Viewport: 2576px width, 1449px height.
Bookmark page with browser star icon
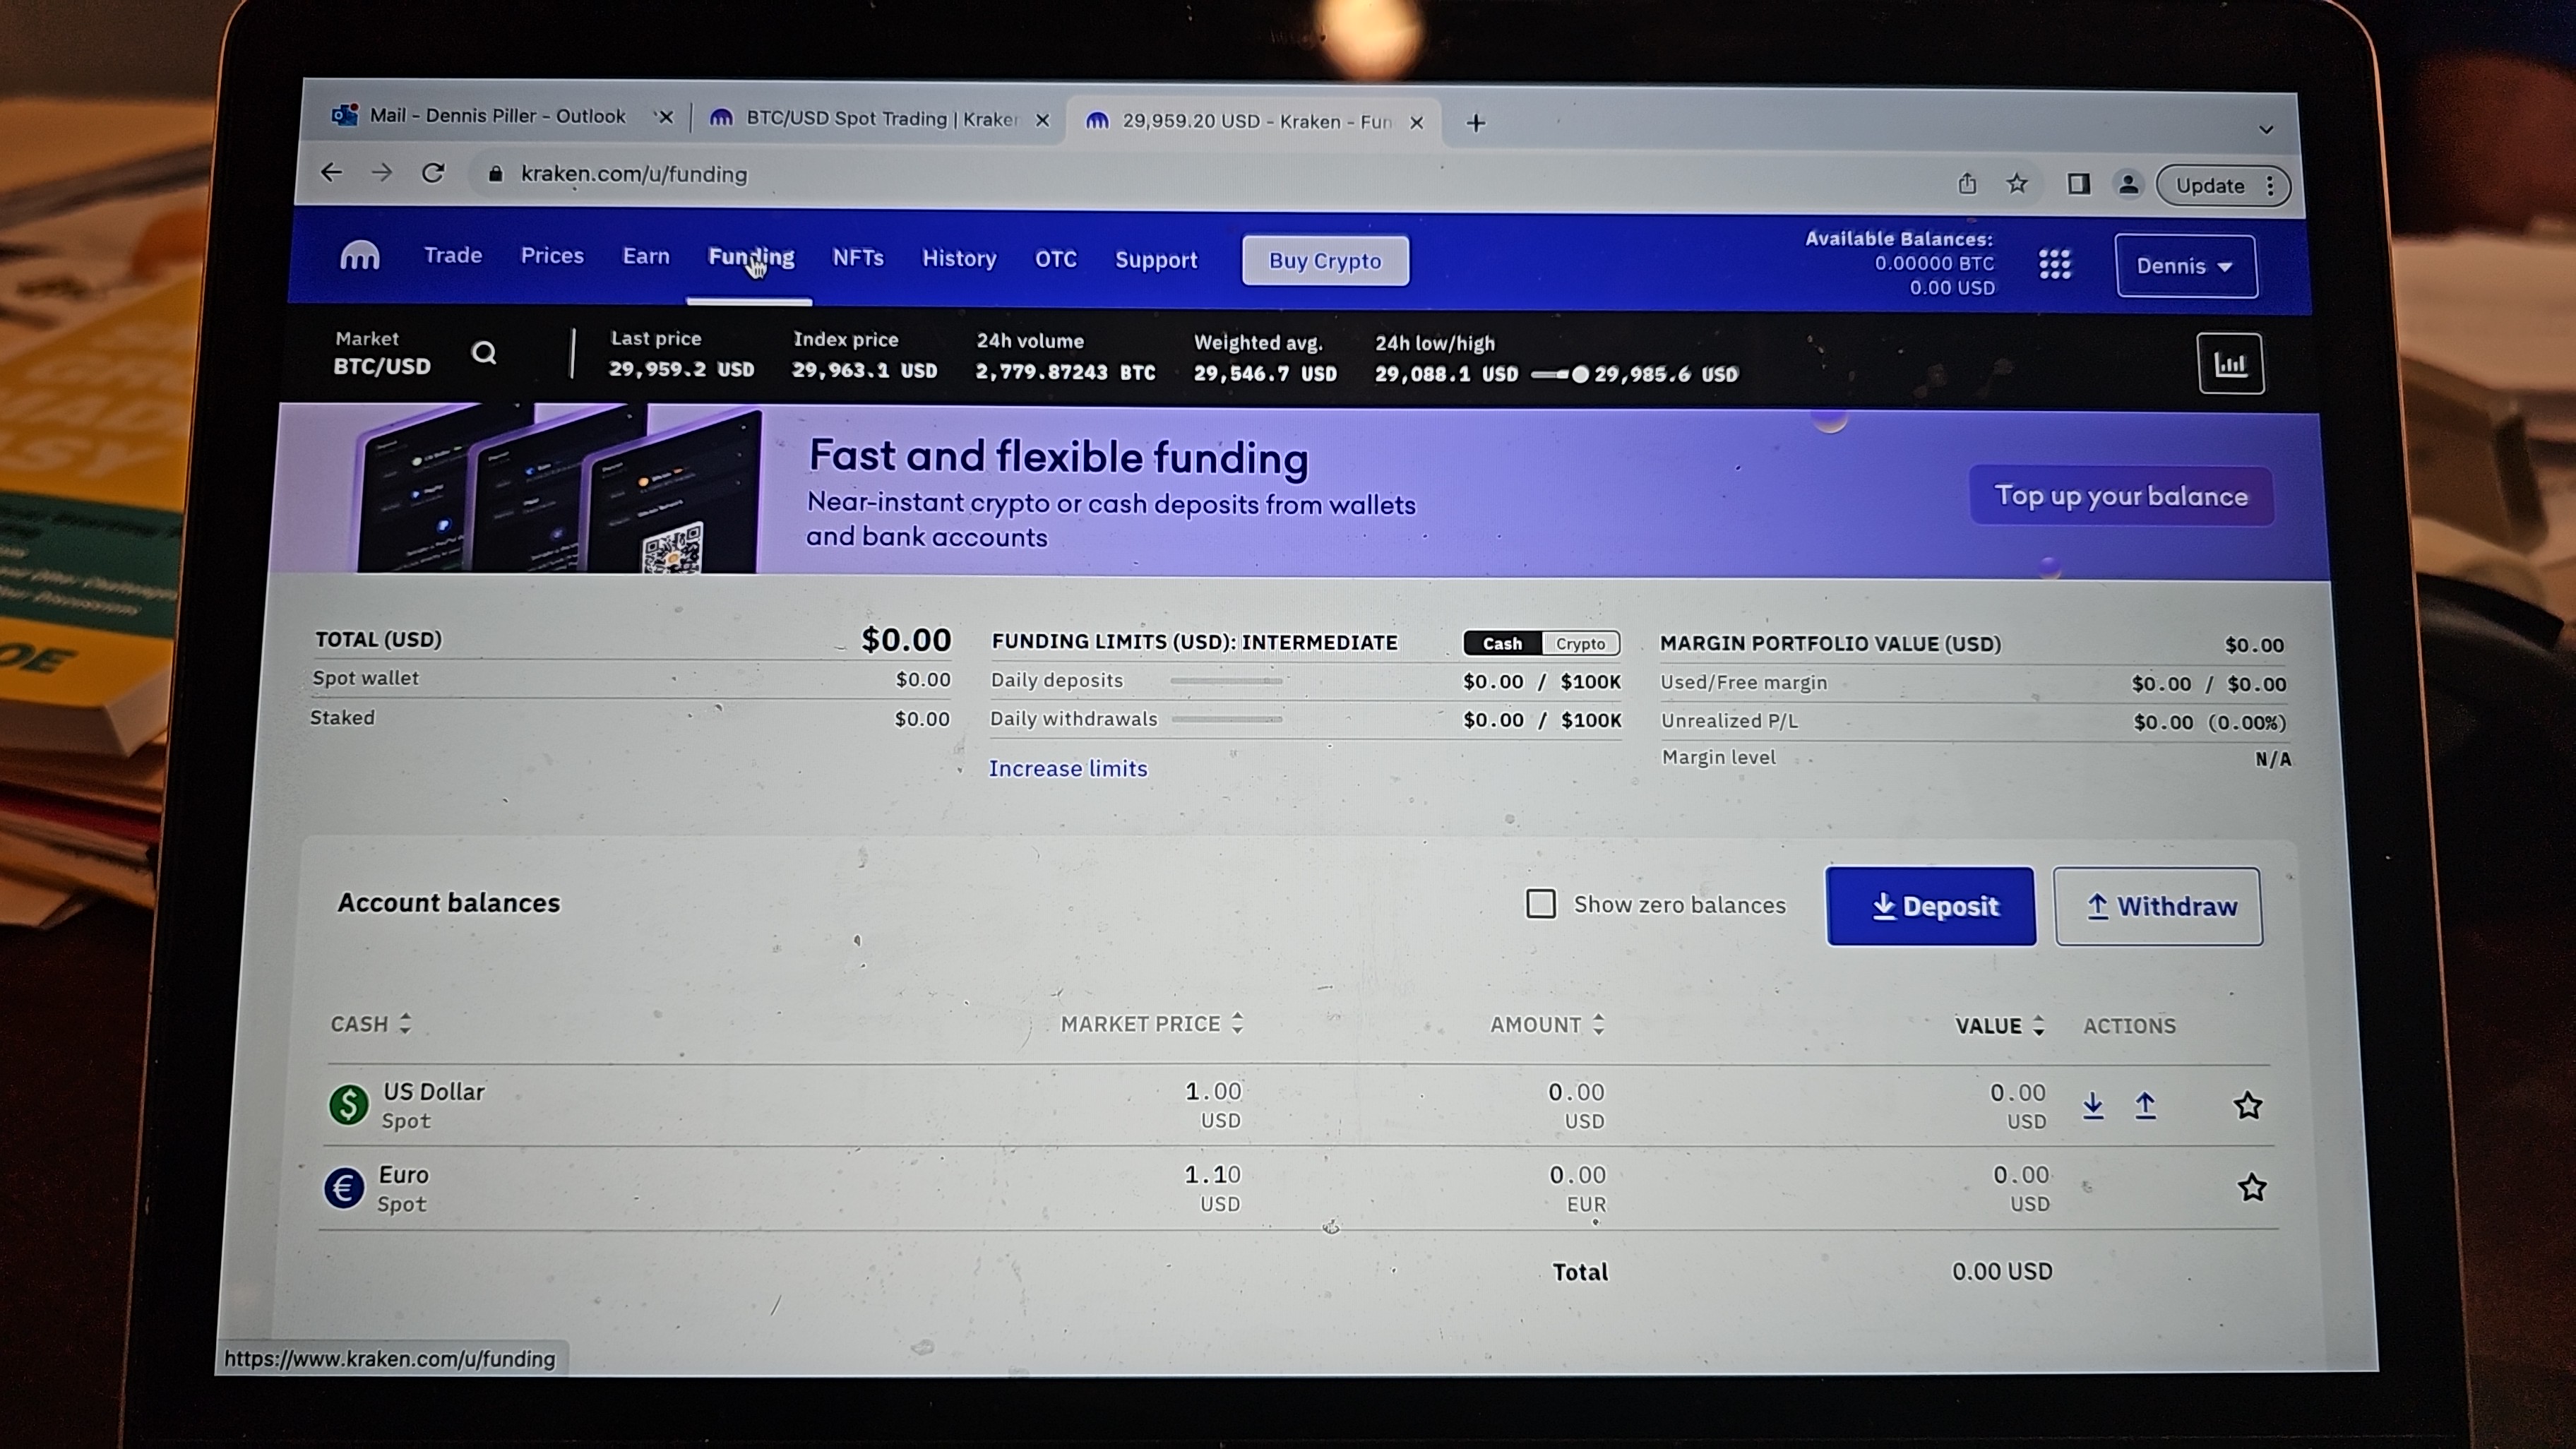(2017, 183)
